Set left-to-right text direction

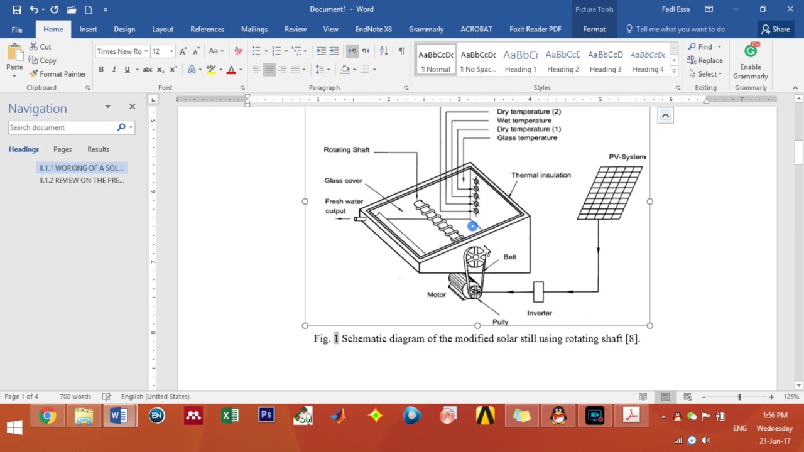pyautogui.click(x=352, y=51)
